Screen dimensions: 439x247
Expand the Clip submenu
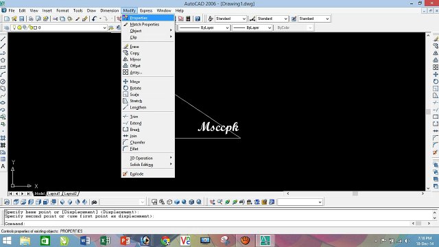148,37
